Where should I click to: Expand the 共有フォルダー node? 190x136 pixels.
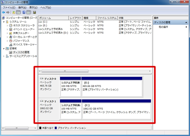click(x=7, y=33)
